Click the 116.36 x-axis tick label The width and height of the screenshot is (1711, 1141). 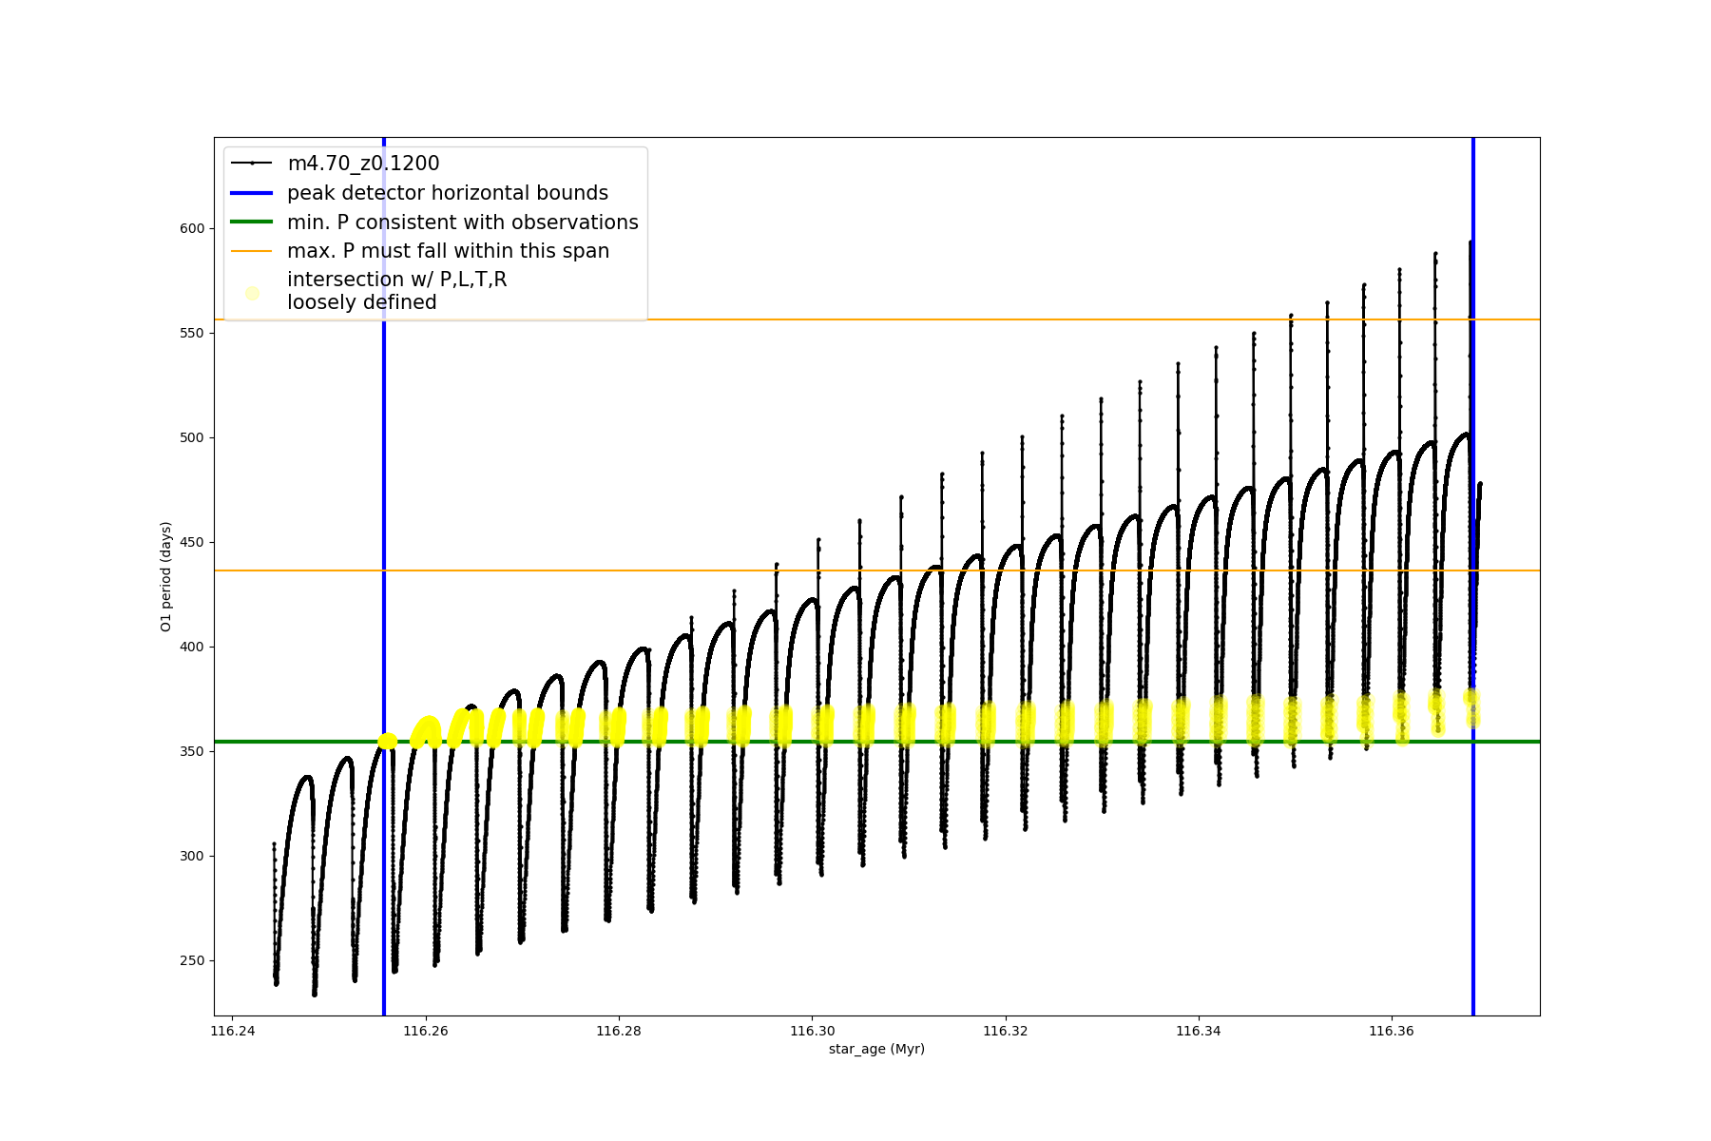coord(1392,1031)
